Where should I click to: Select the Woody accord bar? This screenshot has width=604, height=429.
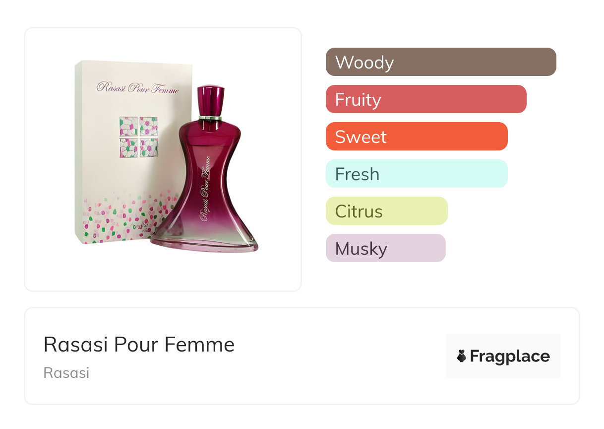pyautogui.click(x=441, y=62)
